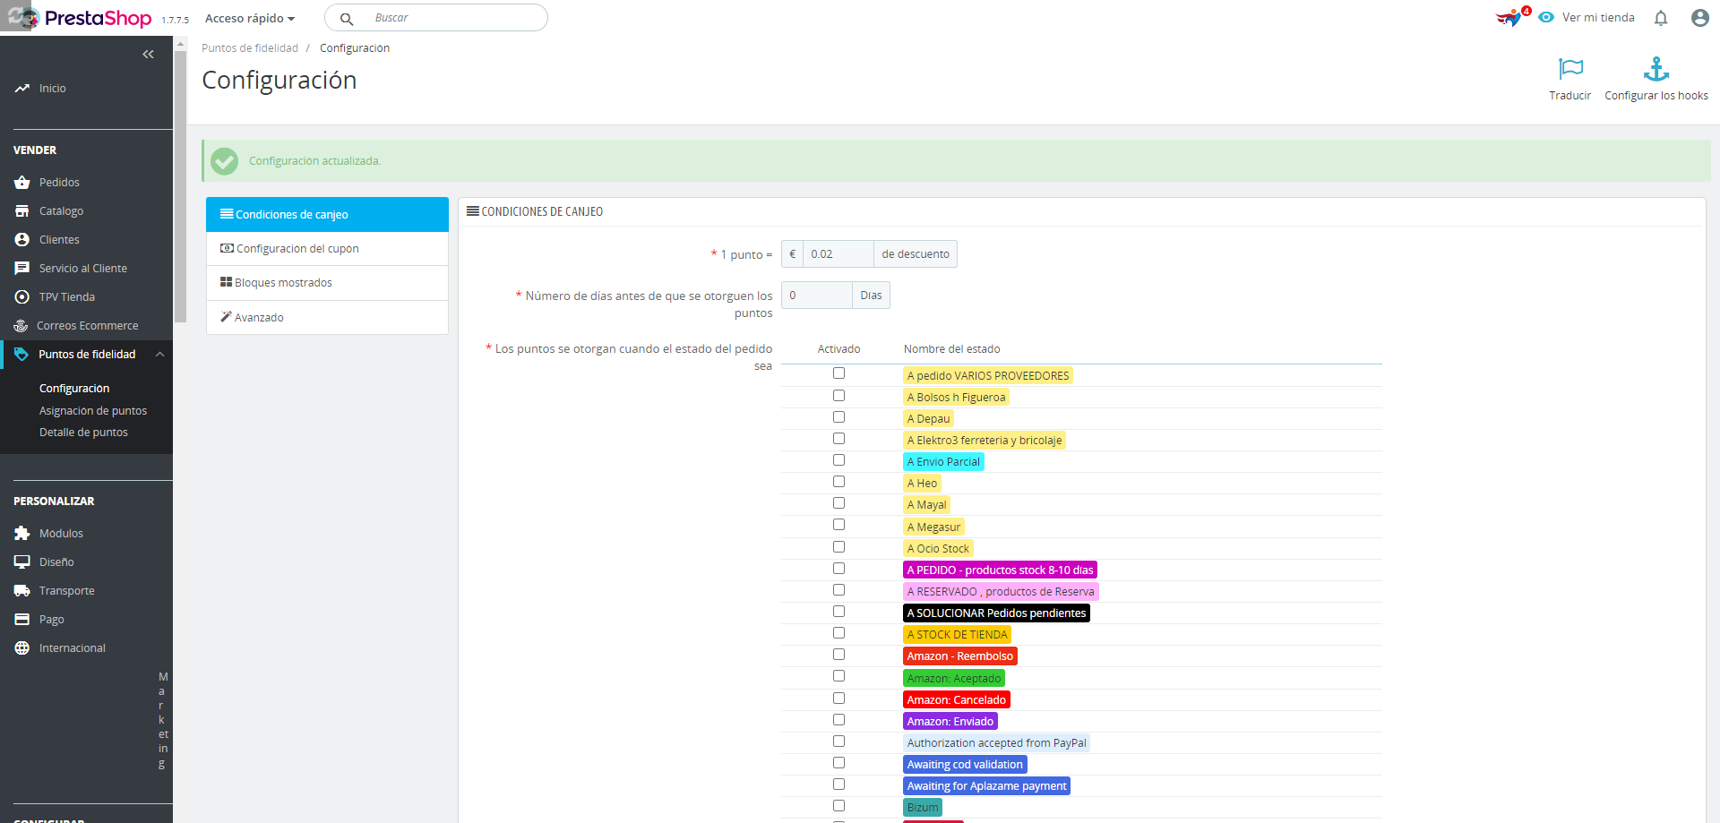Enable the A SOLUCIONAR Pedidos pendientes checkbox
The image size is (1720, 823).
pyautogui.click(x=838, y=612)
